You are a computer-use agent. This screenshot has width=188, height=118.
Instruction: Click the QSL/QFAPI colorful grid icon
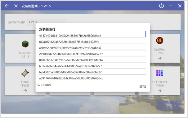(159, 73)
